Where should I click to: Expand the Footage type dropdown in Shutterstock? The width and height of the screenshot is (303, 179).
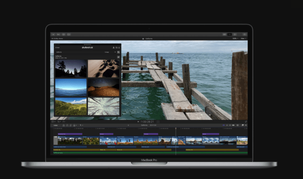click(110, 52)
